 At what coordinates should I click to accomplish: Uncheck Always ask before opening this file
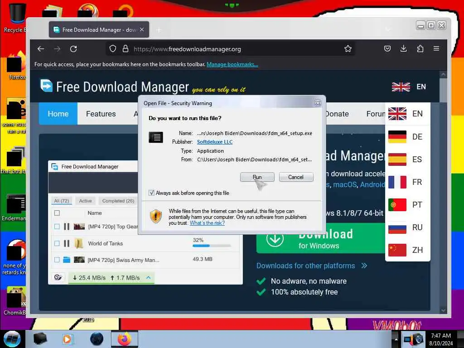[x=151, y=193]
